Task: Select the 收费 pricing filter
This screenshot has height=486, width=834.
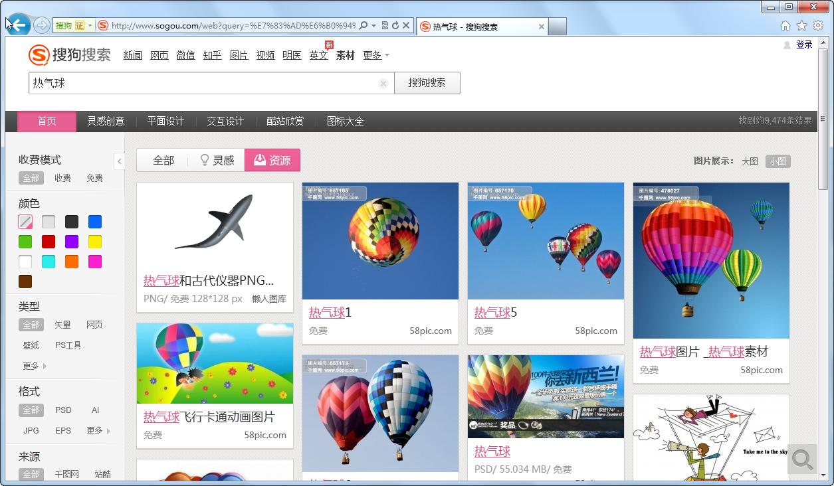Action: pyautogui.click(x=64, y=177)
